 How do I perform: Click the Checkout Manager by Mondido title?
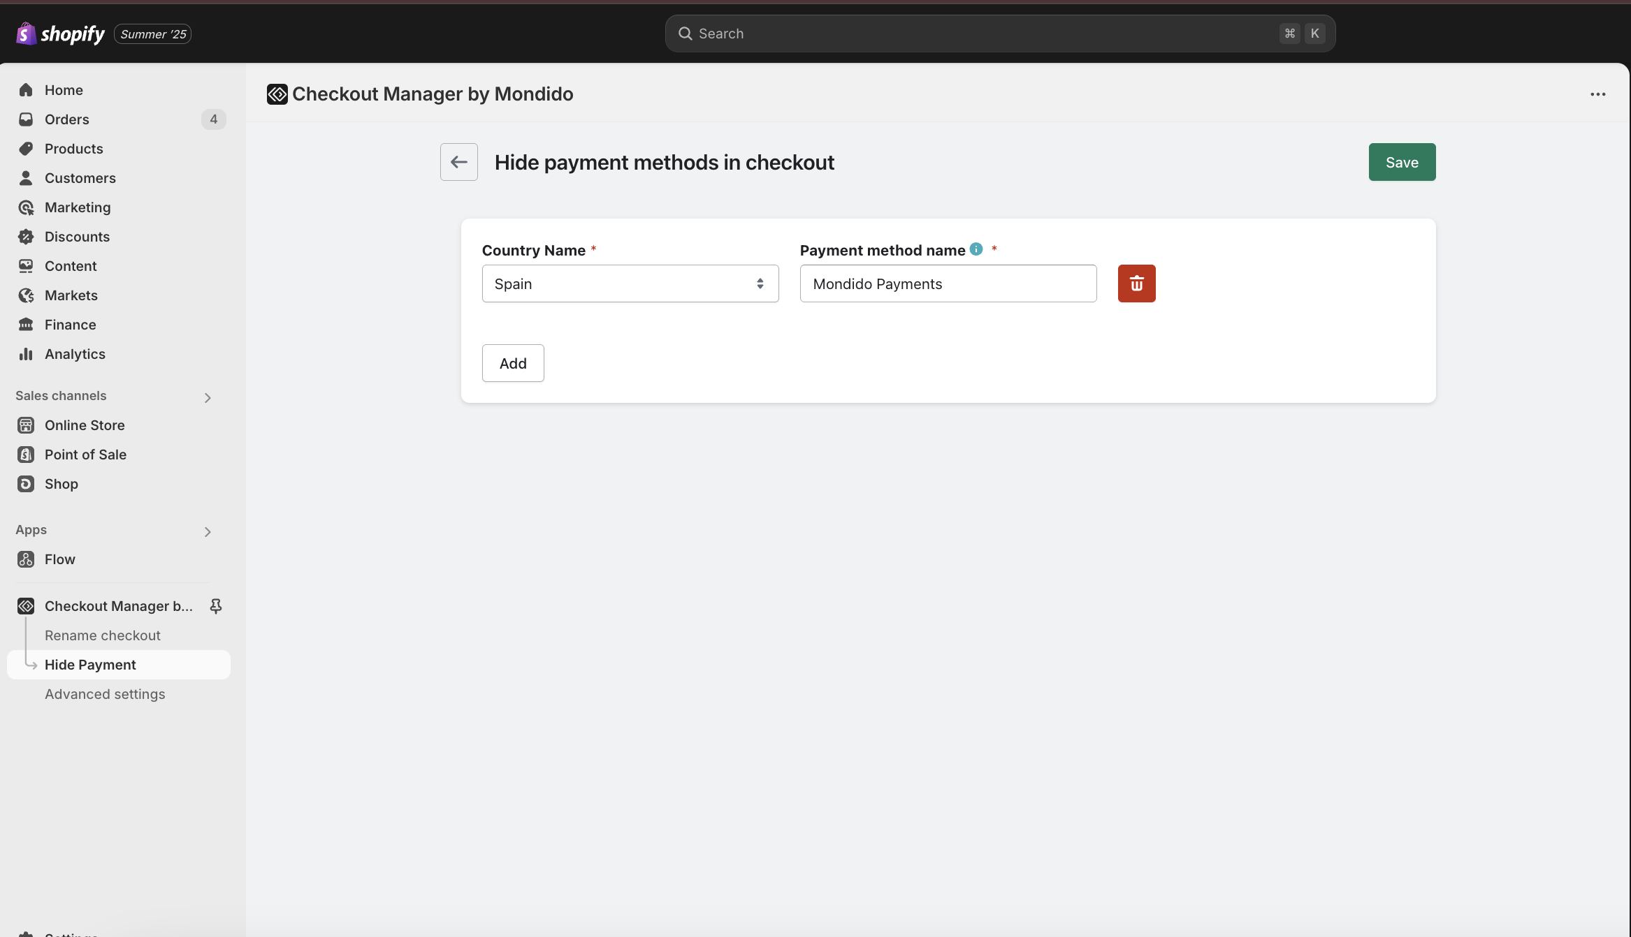433,94
